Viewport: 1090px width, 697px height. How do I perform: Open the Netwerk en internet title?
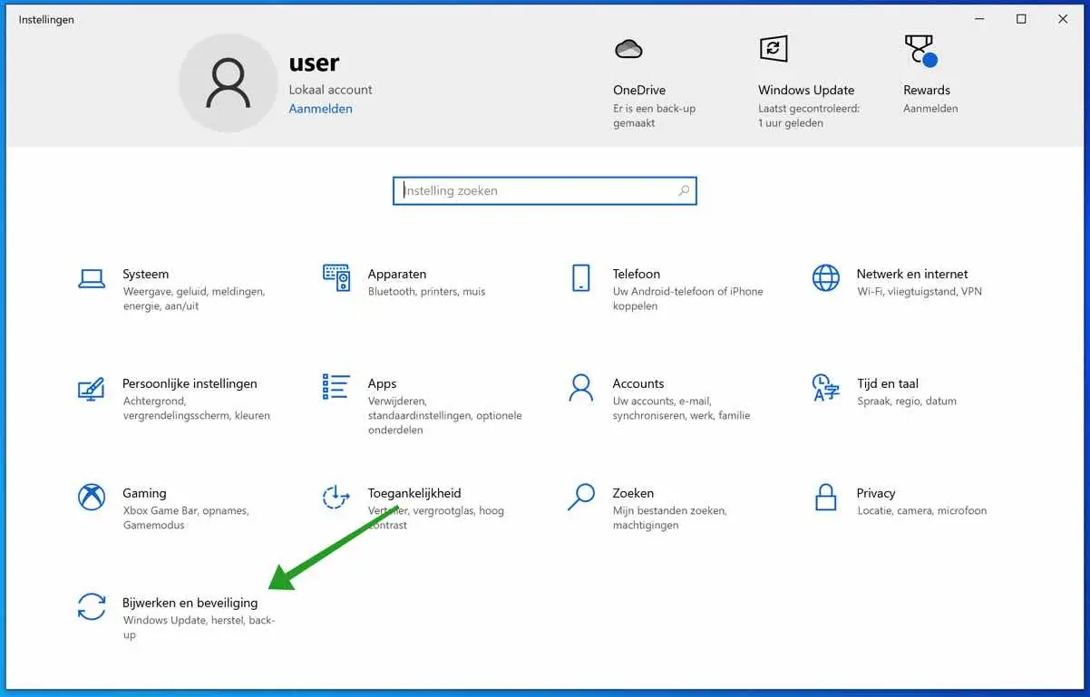(912, 274)
